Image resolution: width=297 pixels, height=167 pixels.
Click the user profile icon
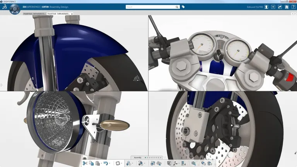(267, 7)
